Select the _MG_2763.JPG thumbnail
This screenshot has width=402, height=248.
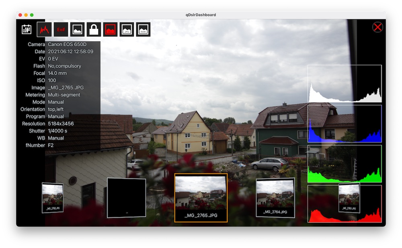point(349,198)
